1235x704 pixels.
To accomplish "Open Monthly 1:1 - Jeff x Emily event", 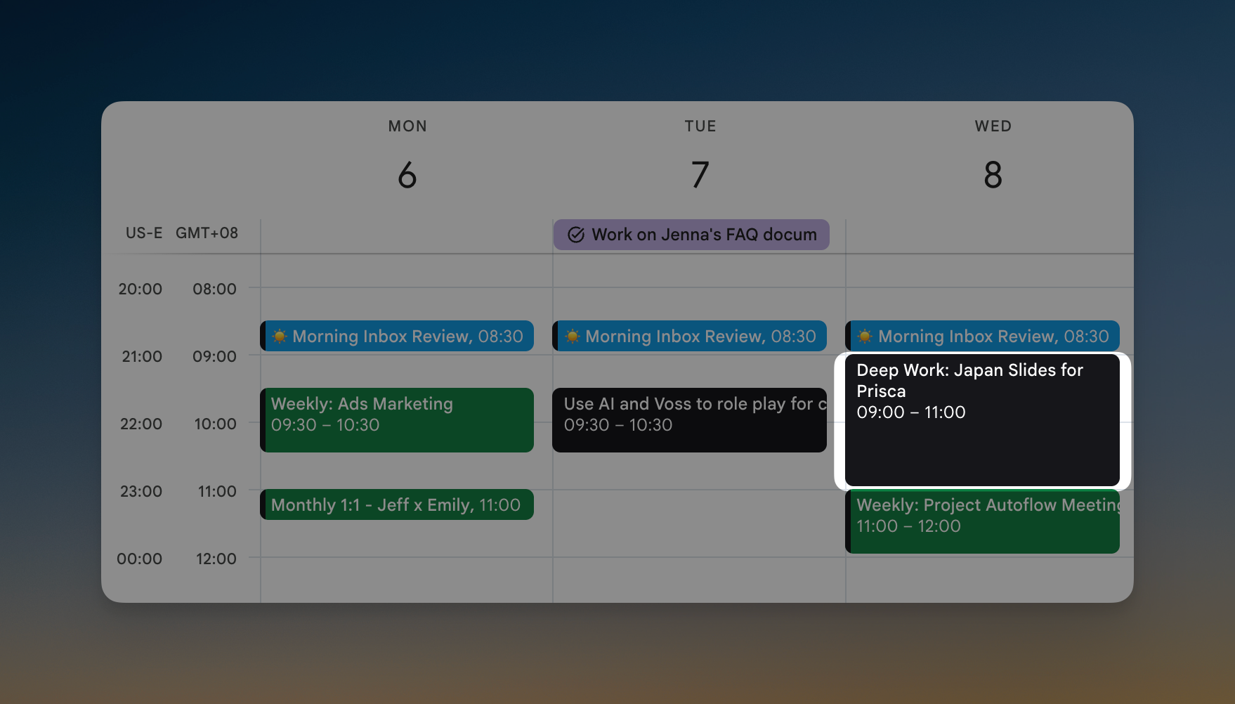I will click(396, 505).
